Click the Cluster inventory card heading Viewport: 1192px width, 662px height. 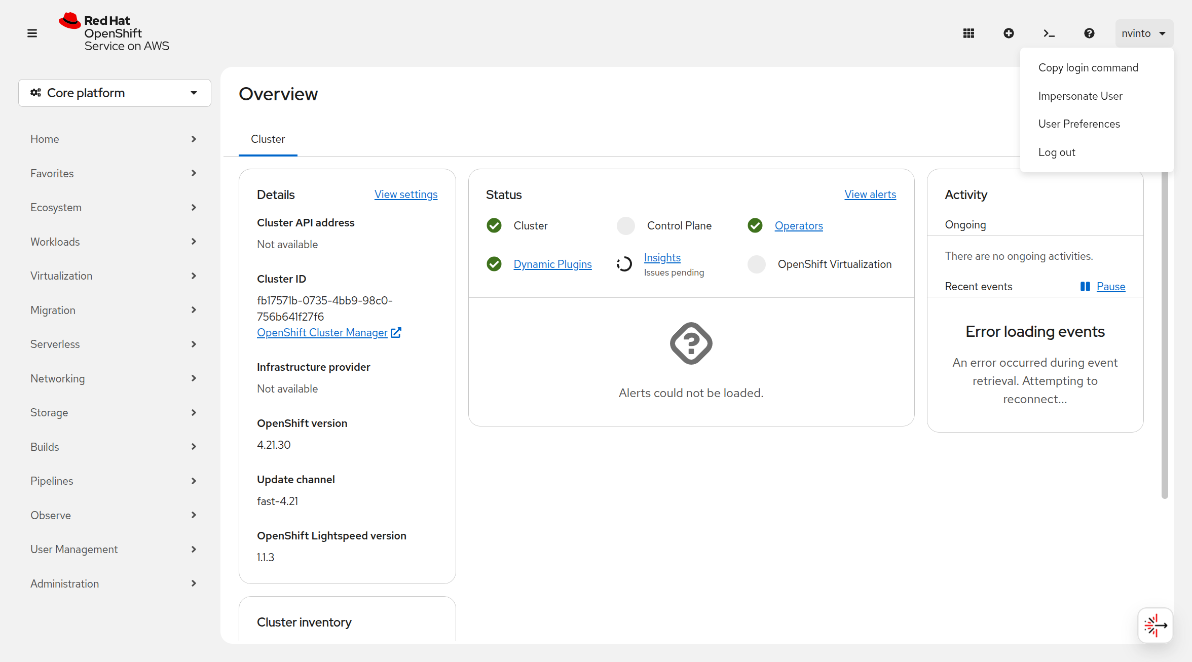pos(304,622)
